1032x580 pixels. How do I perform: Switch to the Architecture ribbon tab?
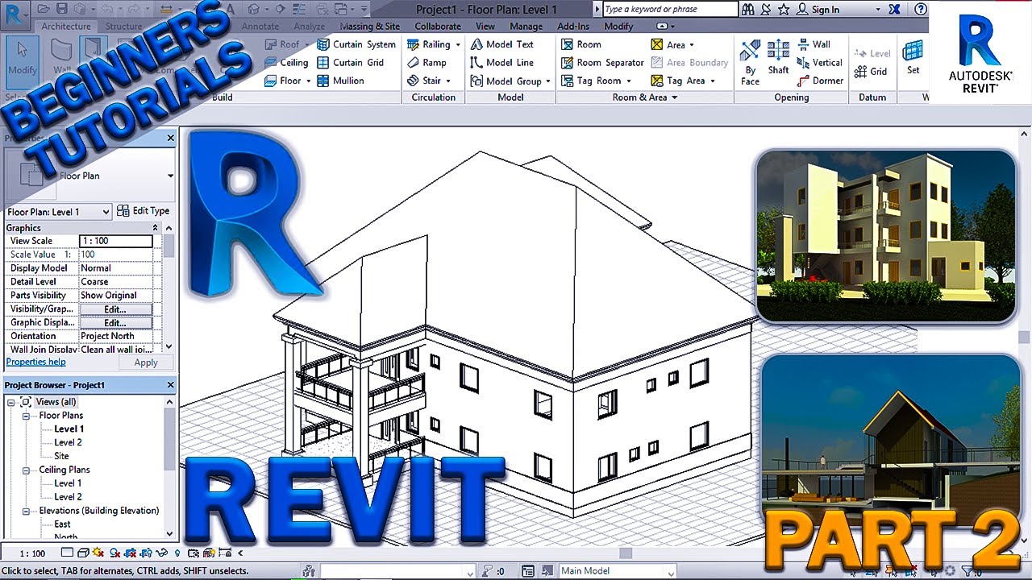click(x=66, y=27)
